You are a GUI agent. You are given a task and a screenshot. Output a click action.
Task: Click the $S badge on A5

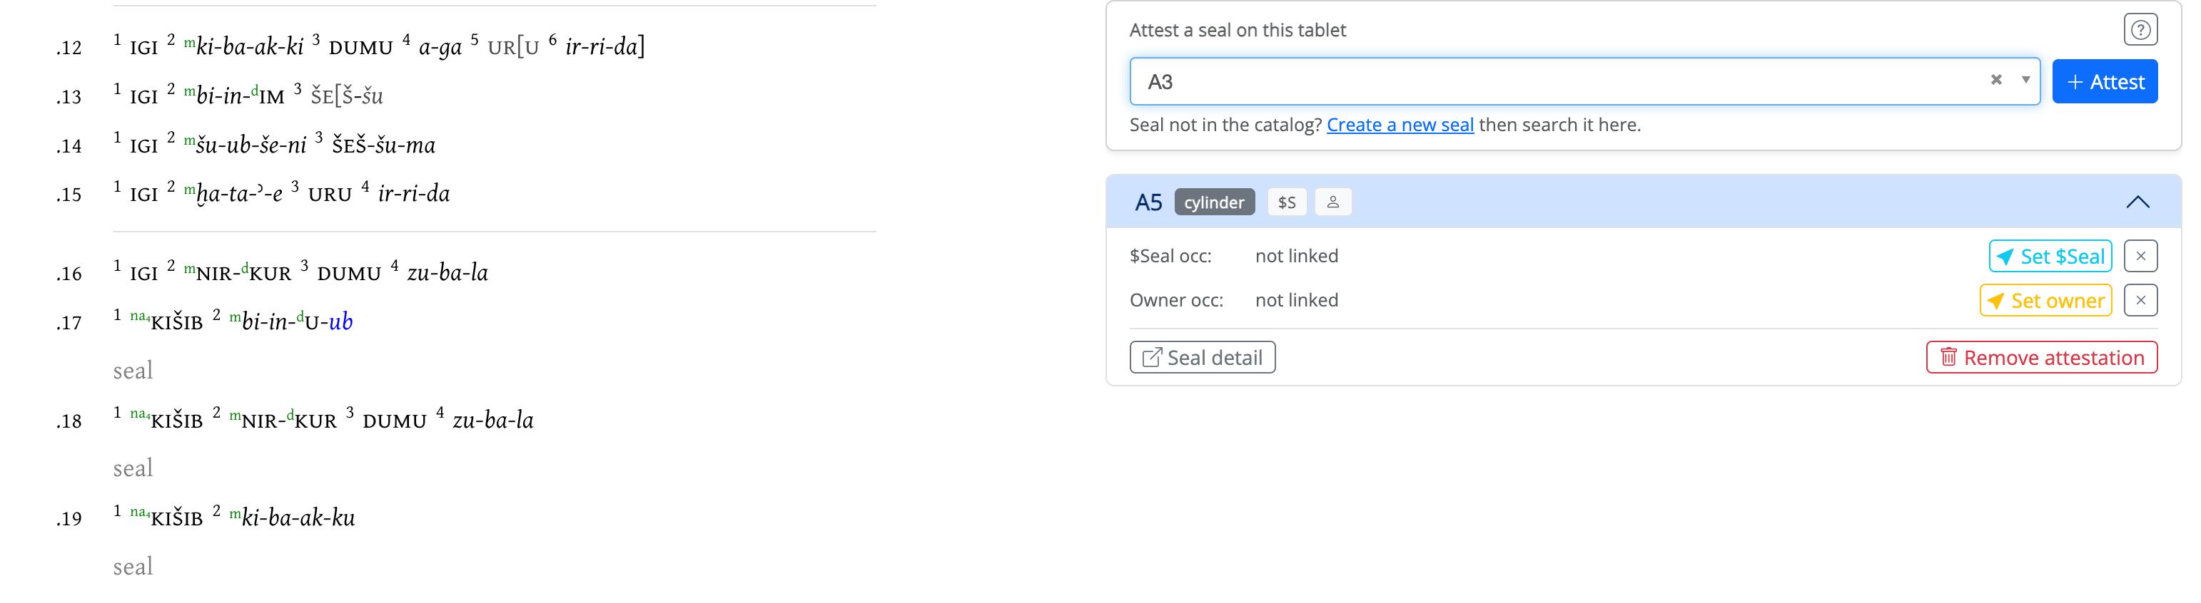(1287, 202)
